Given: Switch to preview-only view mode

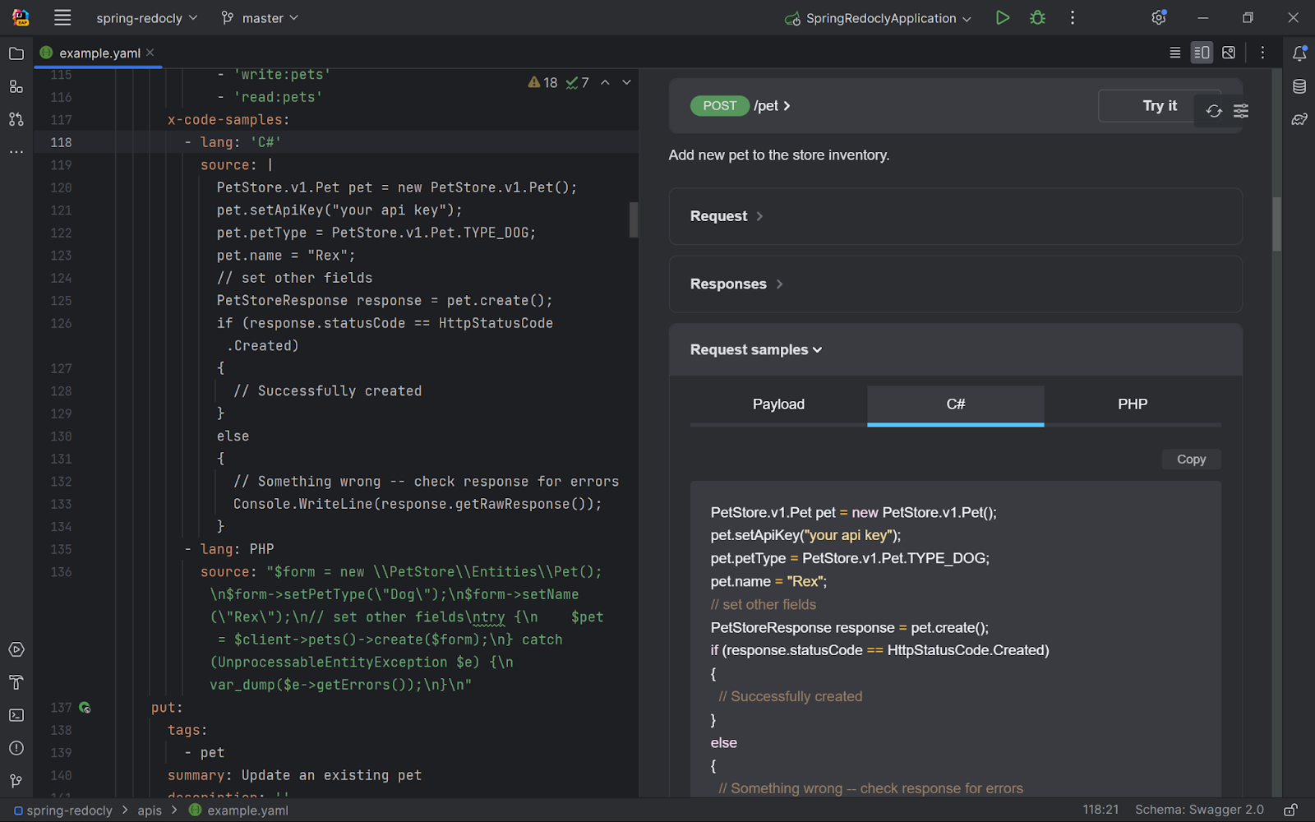Looking at the screenshot, I should 1229,53.
